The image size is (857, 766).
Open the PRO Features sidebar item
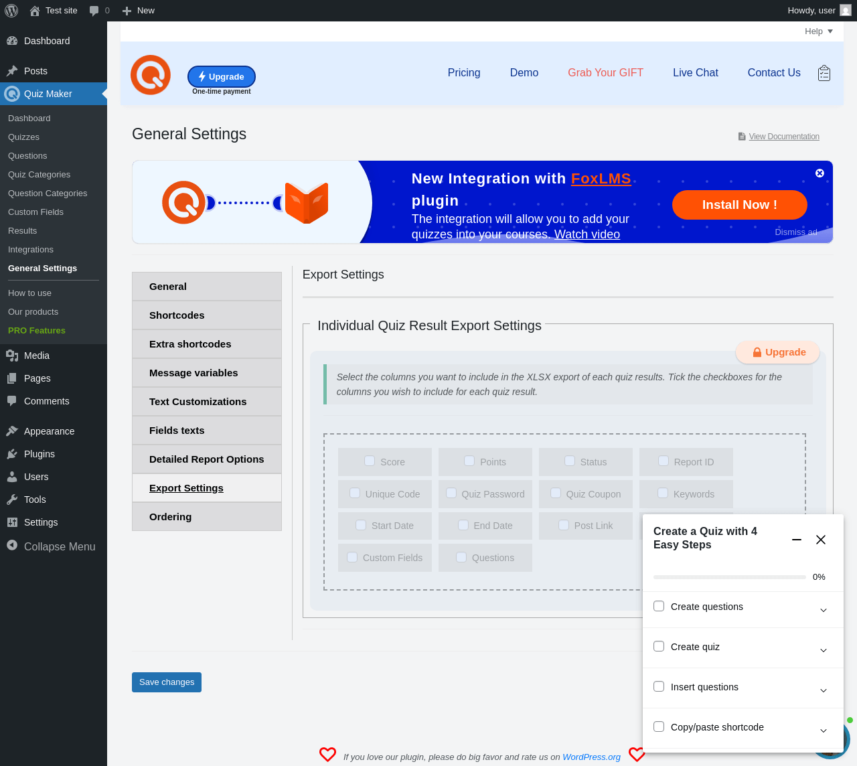coord(37,331)
